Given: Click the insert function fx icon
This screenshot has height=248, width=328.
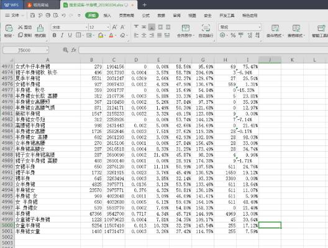Looking at the screenshot, I should [x=74, y=50].
